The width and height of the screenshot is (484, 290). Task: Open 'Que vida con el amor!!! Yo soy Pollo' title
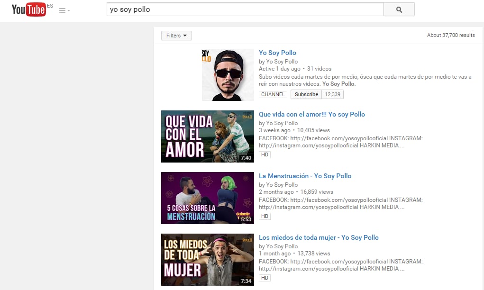point(311,114)
